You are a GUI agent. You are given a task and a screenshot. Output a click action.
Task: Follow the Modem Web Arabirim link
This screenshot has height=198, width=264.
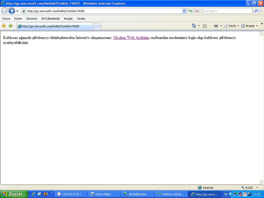131,38
